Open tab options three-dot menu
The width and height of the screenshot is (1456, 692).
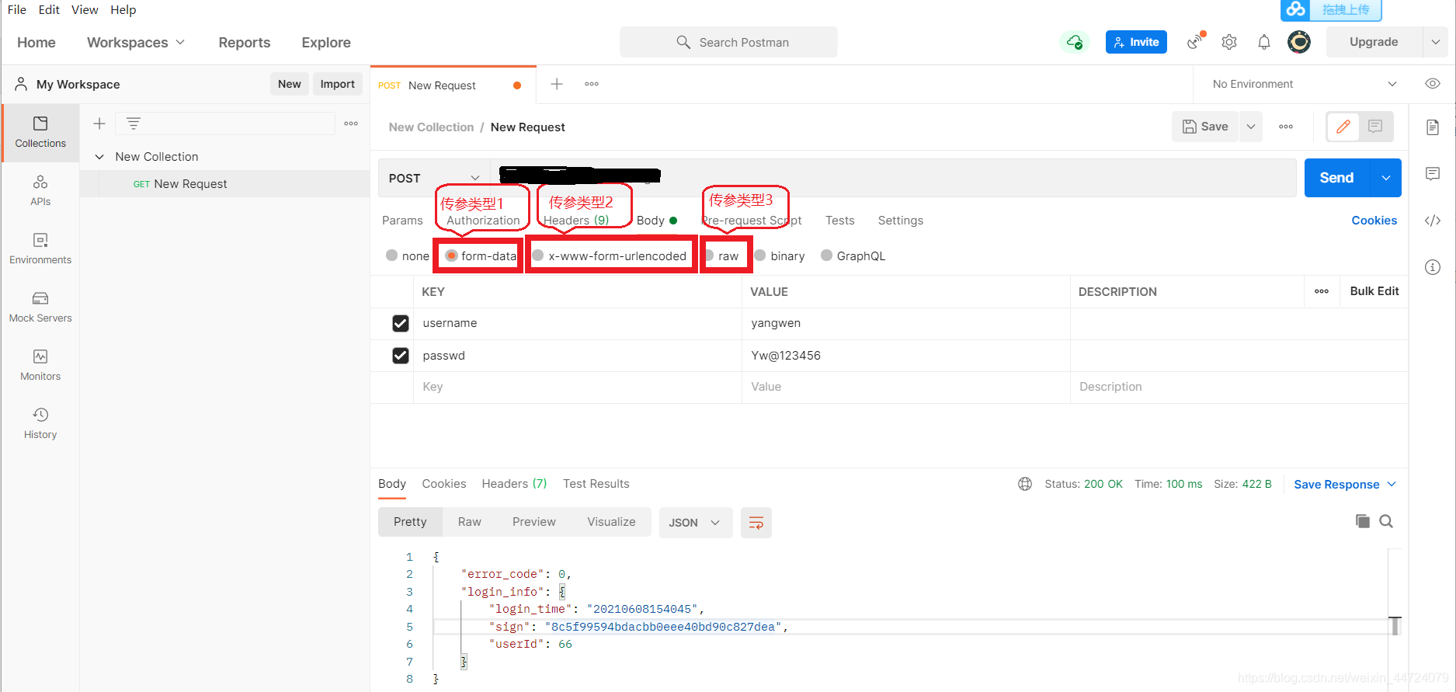point(592,84)
